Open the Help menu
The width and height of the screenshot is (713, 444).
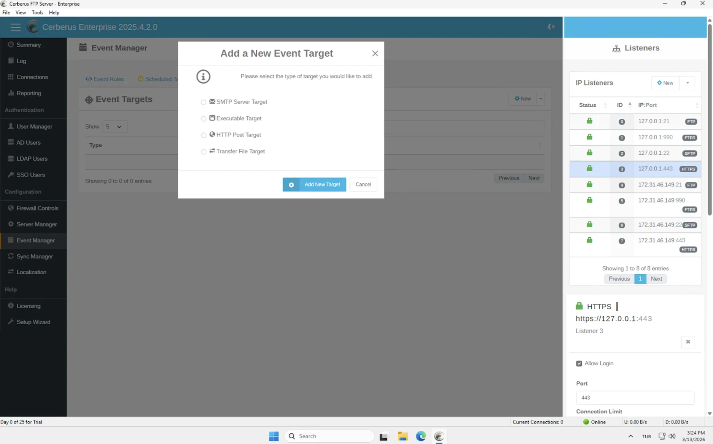[54, 12]
